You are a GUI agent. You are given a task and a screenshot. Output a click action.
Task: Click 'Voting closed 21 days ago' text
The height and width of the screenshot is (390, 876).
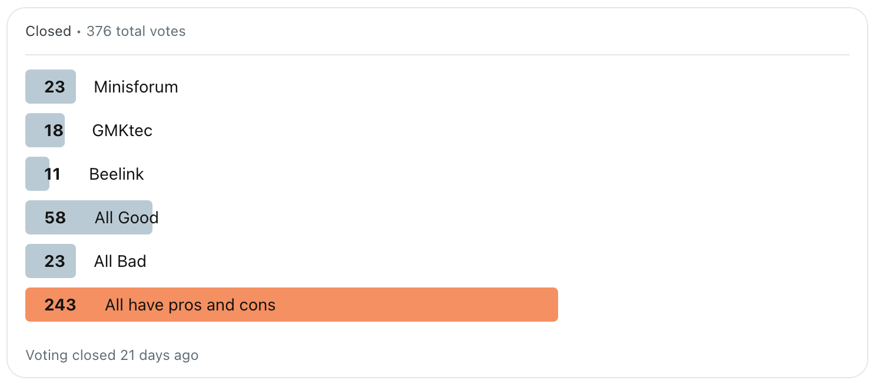point(112,355)
